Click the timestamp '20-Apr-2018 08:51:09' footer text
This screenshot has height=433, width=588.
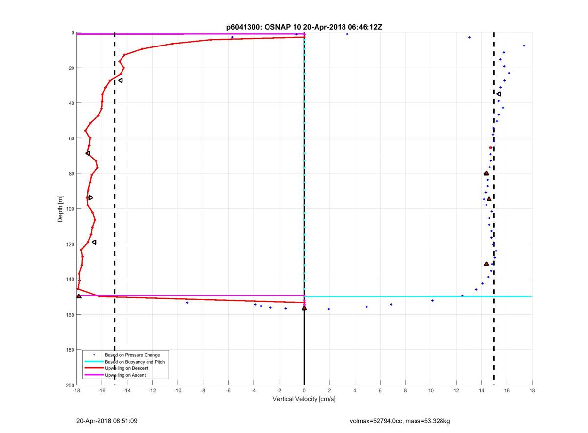(106, 421)
